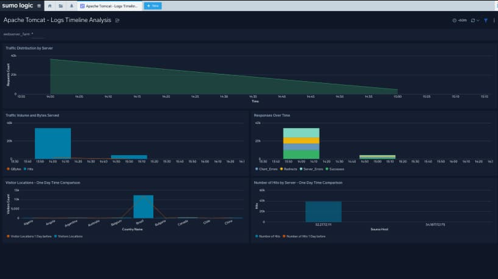Image resolution: width=498 pixels, height=279 pixels.
Task: Go to the Home icon tab
Action: (x=50, y=5)
